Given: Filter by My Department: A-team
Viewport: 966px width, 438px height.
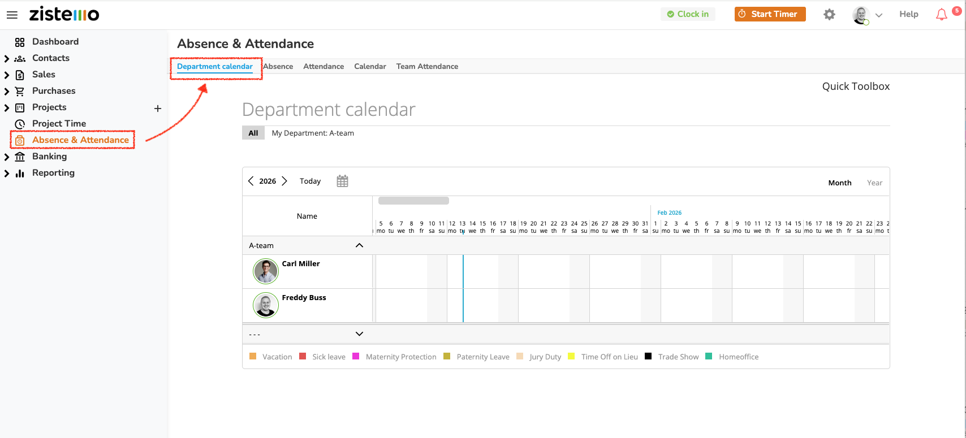Looking at the screenshot, I should (x=313, y=133).
